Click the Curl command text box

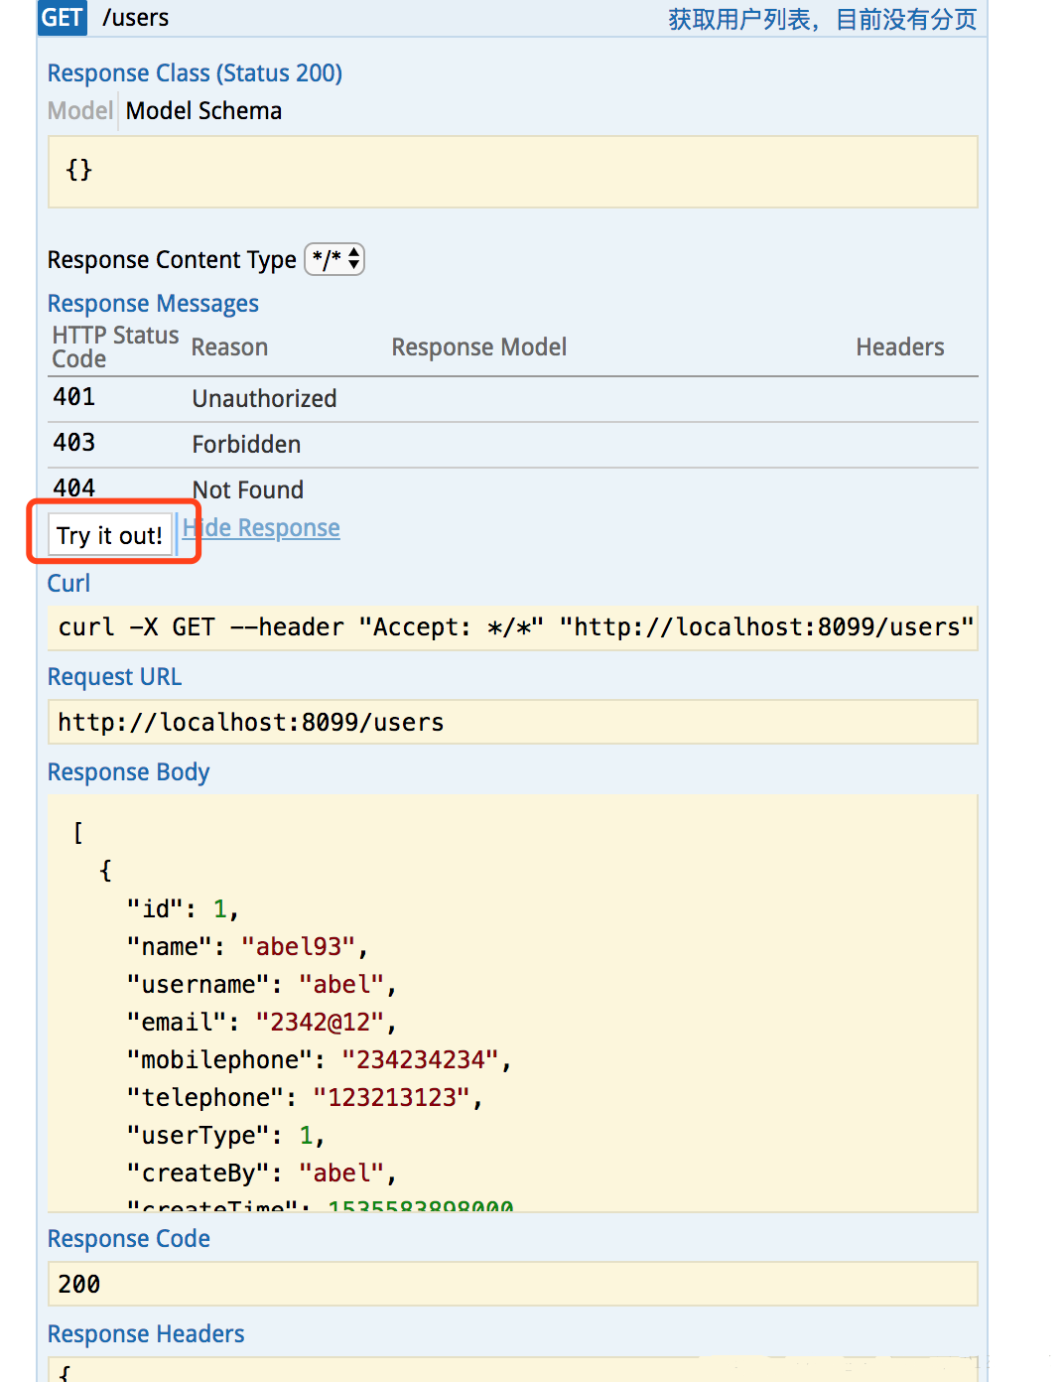coord(513,627)
